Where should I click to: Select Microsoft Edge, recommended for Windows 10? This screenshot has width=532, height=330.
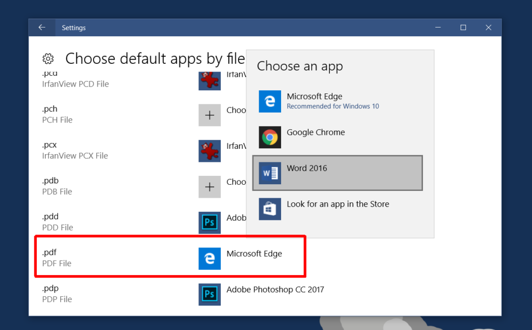(314, 101)
